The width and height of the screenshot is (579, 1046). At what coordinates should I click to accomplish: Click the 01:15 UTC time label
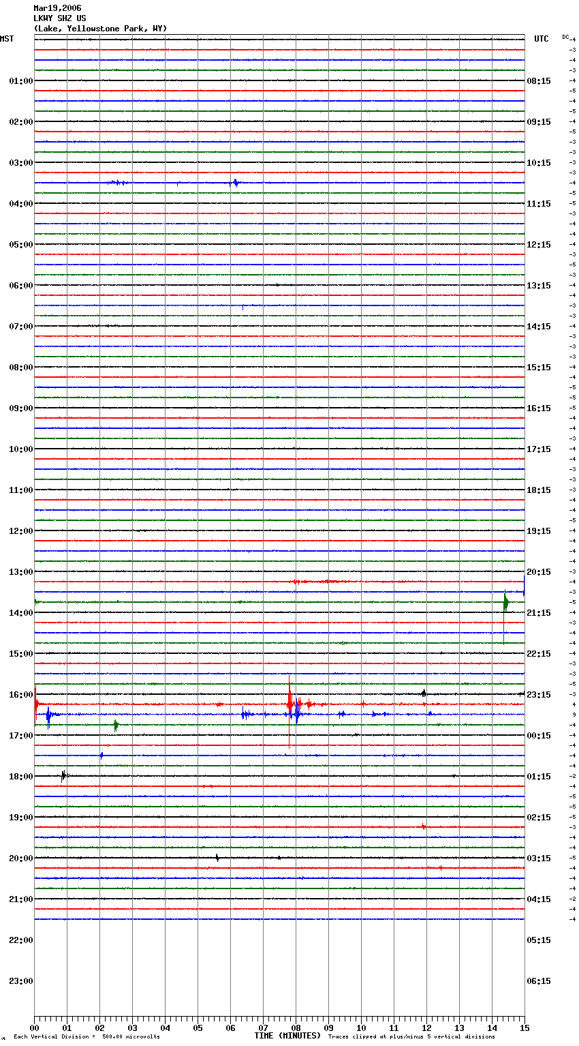(539, 777)
